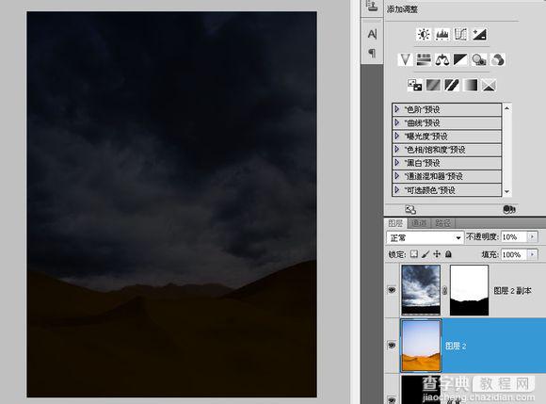
Task: Add a Black & White adjustment
Action: pos(460,59)
